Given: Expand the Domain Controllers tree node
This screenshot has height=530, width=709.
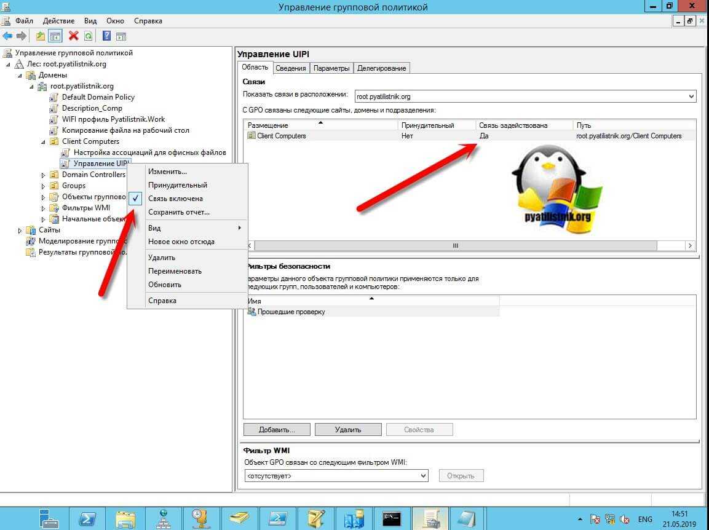Looking at the screenshot, I should pos(44,175).
